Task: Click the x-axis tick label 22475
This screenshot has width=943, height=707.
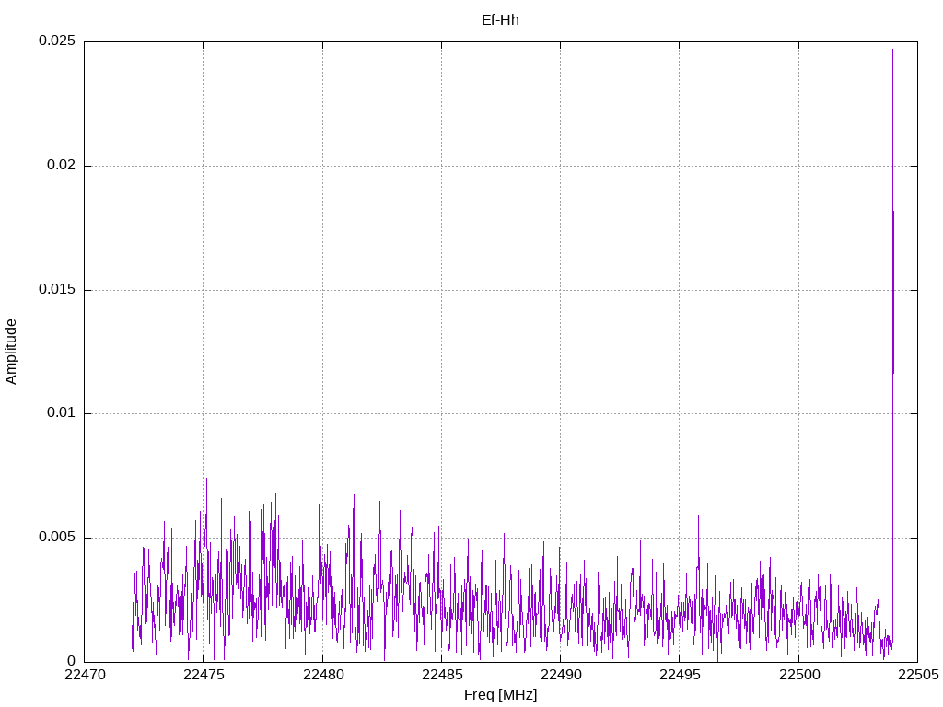Action: click(x=204, y=675)
